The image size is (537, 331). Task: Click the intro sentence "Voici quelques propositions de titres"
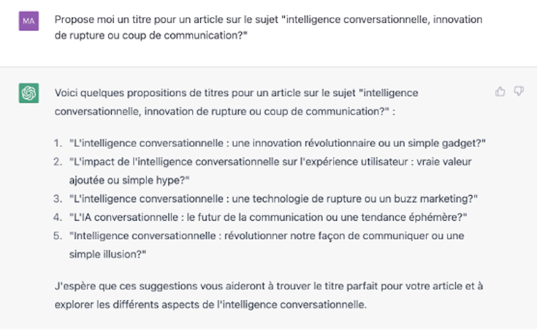tap(236, 93)
